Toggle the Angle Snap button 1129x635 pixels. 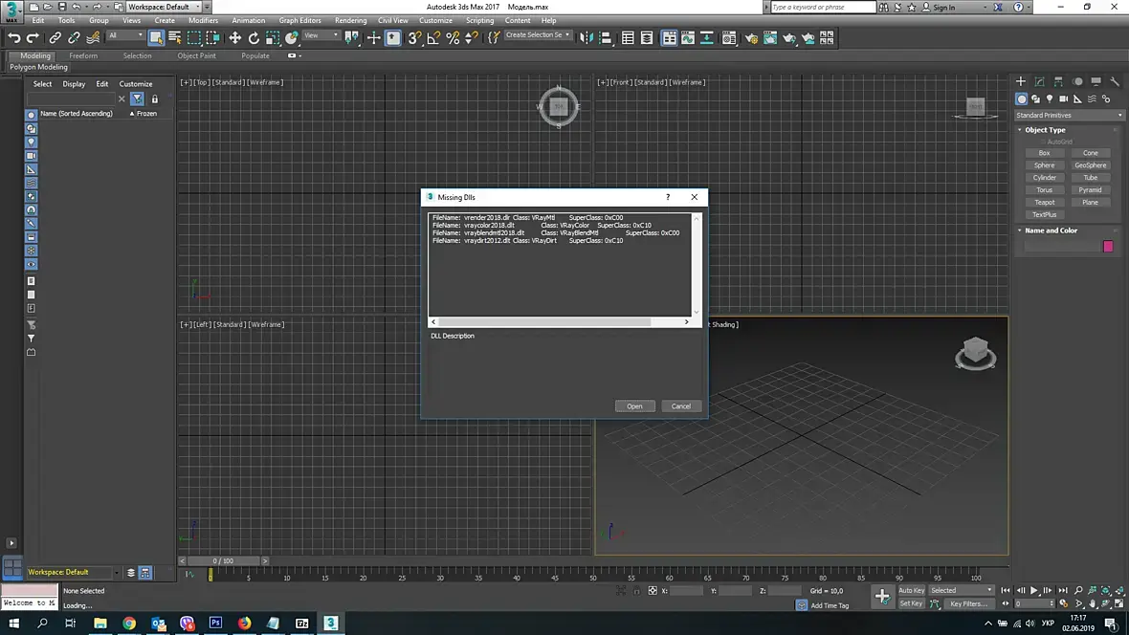[433, 38]
